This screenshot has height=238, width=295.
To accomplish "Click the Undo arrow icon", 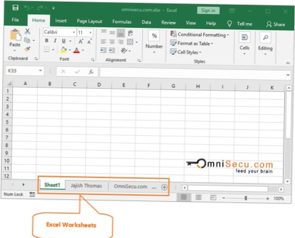I will (27, 8).
